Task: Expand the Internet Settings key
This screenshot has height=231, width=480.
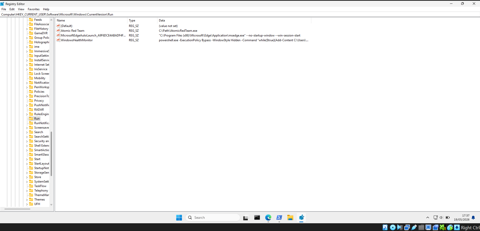Action: click(x=27, y=65)
